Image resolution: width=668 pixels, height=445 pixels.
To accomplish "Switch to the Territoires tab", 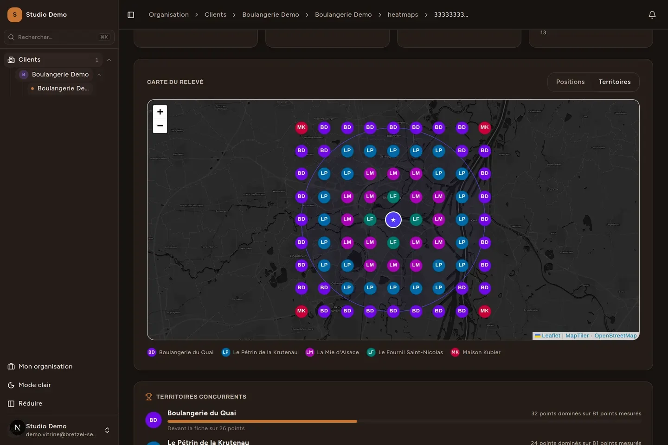I will [615, 82].
